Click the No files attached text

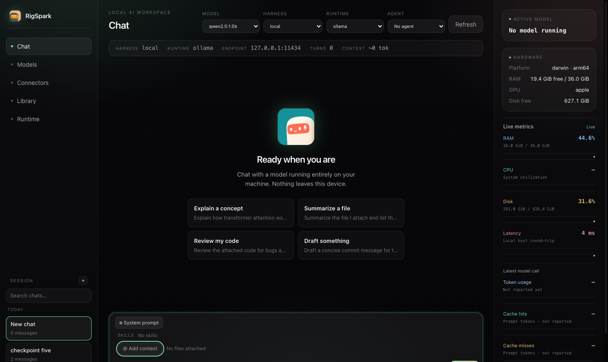[x=186, y=348]
